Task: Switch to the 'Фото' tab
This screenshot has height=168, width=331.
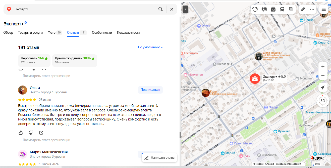Action: [51, 33]
